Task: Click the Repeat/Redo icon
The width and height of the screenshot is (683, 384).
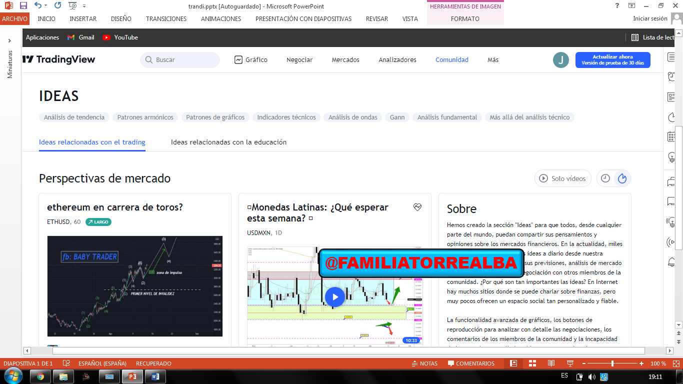Action: [58, 6]
